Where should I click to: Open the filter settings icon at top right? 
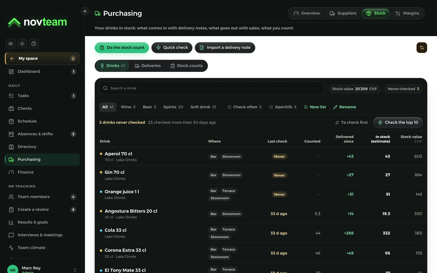[422, 48]
